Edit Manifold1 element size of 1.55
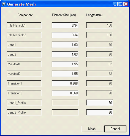 tap(65, 64)
